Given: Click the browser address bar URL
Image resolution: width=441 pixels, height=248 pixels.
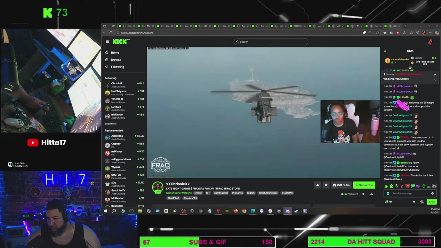Looking at the screenshot, I should pos(137,33).
